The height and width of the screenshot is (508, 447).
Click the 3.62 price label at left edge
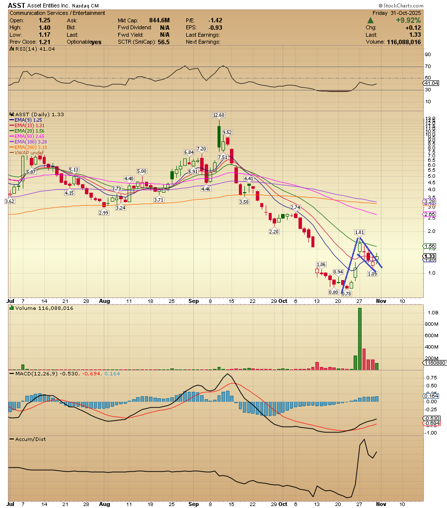pos(10,201)
